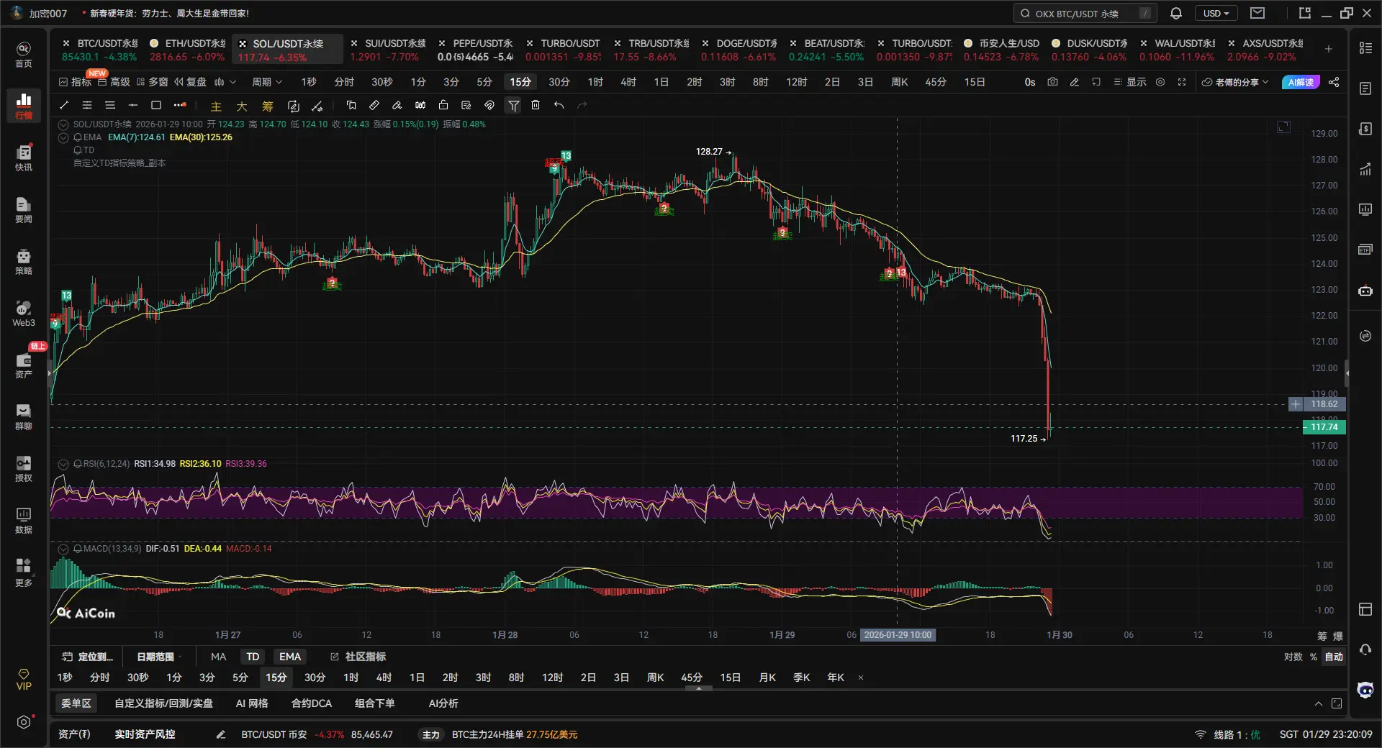This screenshot has width=1382, height=748.
Task: Toggle the EMA indicator off
Action: click(290, 657)
